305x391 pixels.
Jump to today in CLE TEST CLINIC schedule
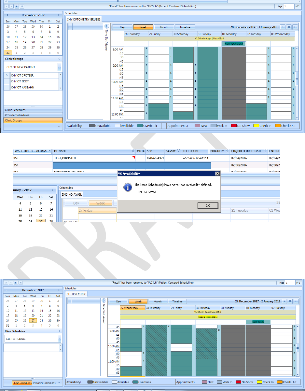click(290, 301)
